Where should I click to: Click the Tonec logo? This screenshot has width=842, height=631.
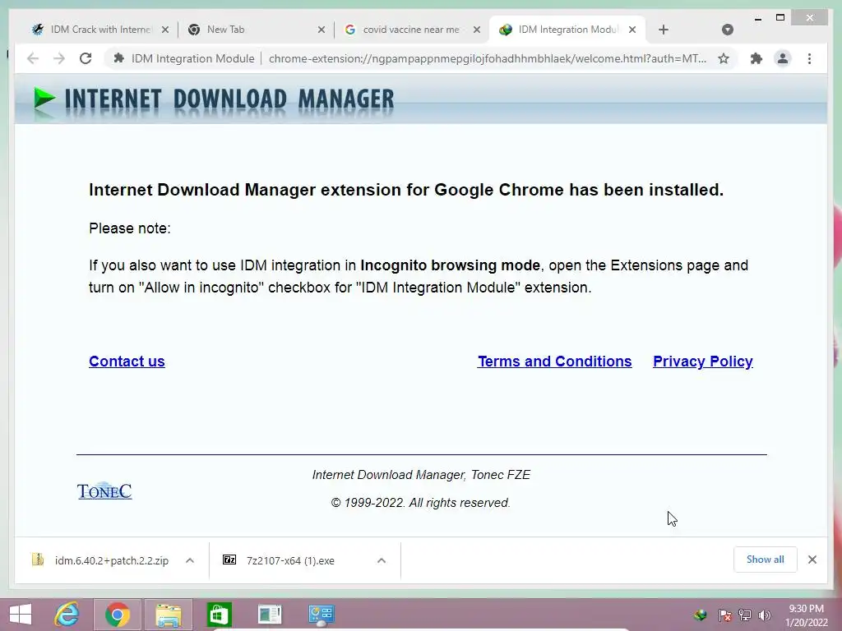pos(104,491)
